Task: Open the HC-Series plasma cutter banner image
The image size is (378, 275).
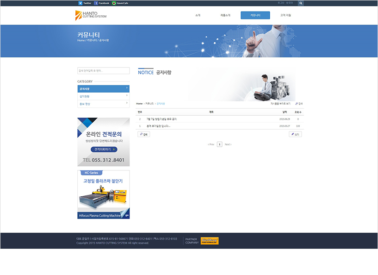Action: coord(104,194)
